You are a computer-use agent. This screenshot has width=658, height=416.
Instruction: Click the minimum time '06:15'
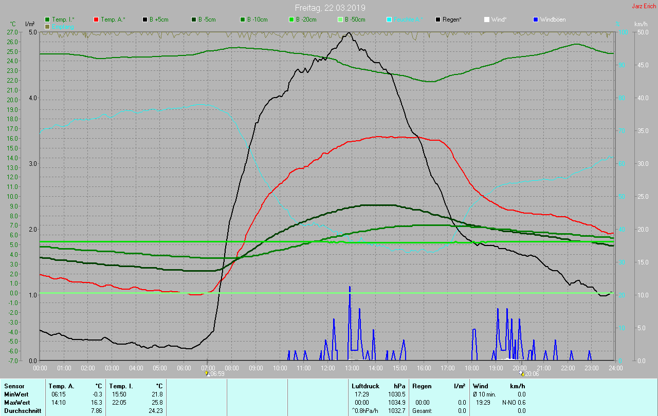[59, 394]
